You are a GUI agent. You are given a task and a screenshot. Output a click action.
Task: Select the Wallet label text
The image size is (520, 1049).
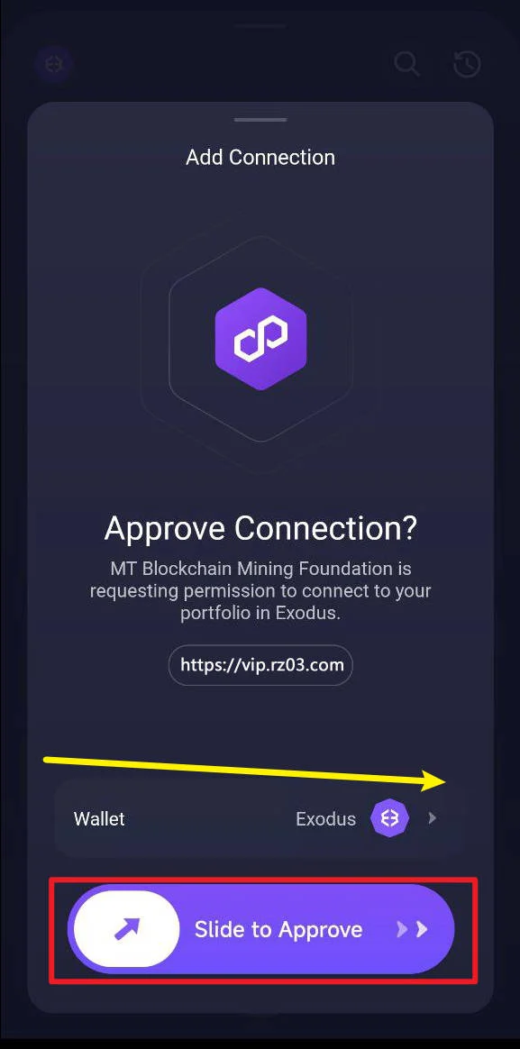point(99,818)
